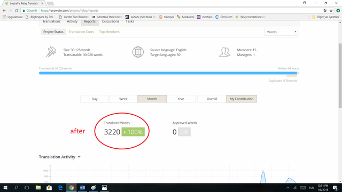Open the Cimri.com bookmark

[x=224, y=17]
